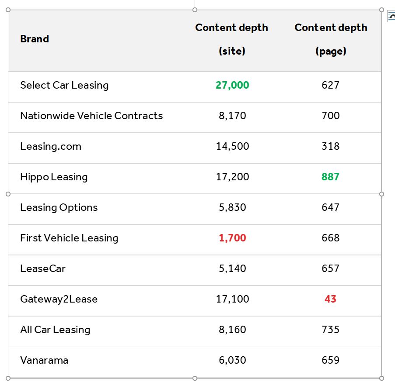Click the red 1,700 value

click(232, 238)
